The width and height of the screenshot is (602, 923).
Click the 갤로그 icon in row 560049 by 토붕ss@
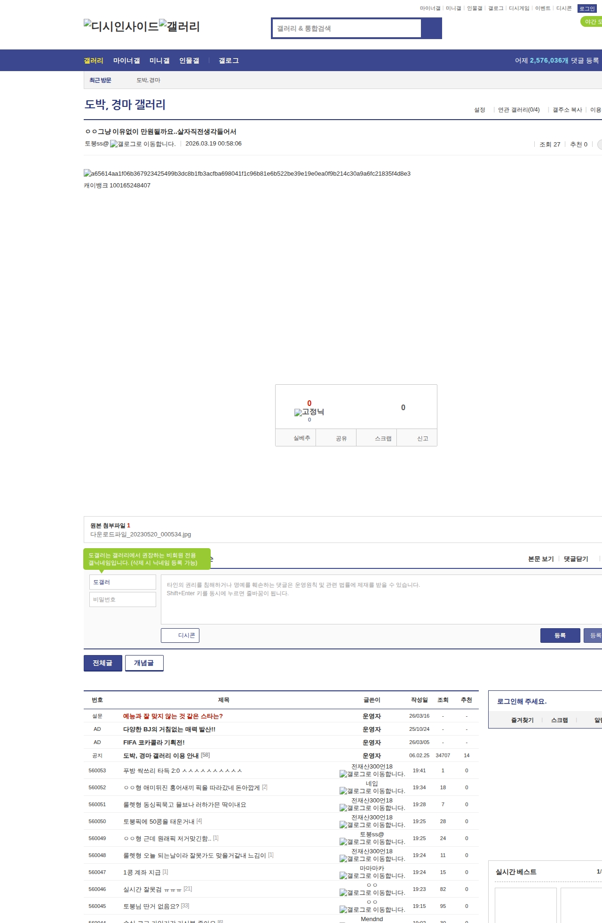[x=372, y=842]
